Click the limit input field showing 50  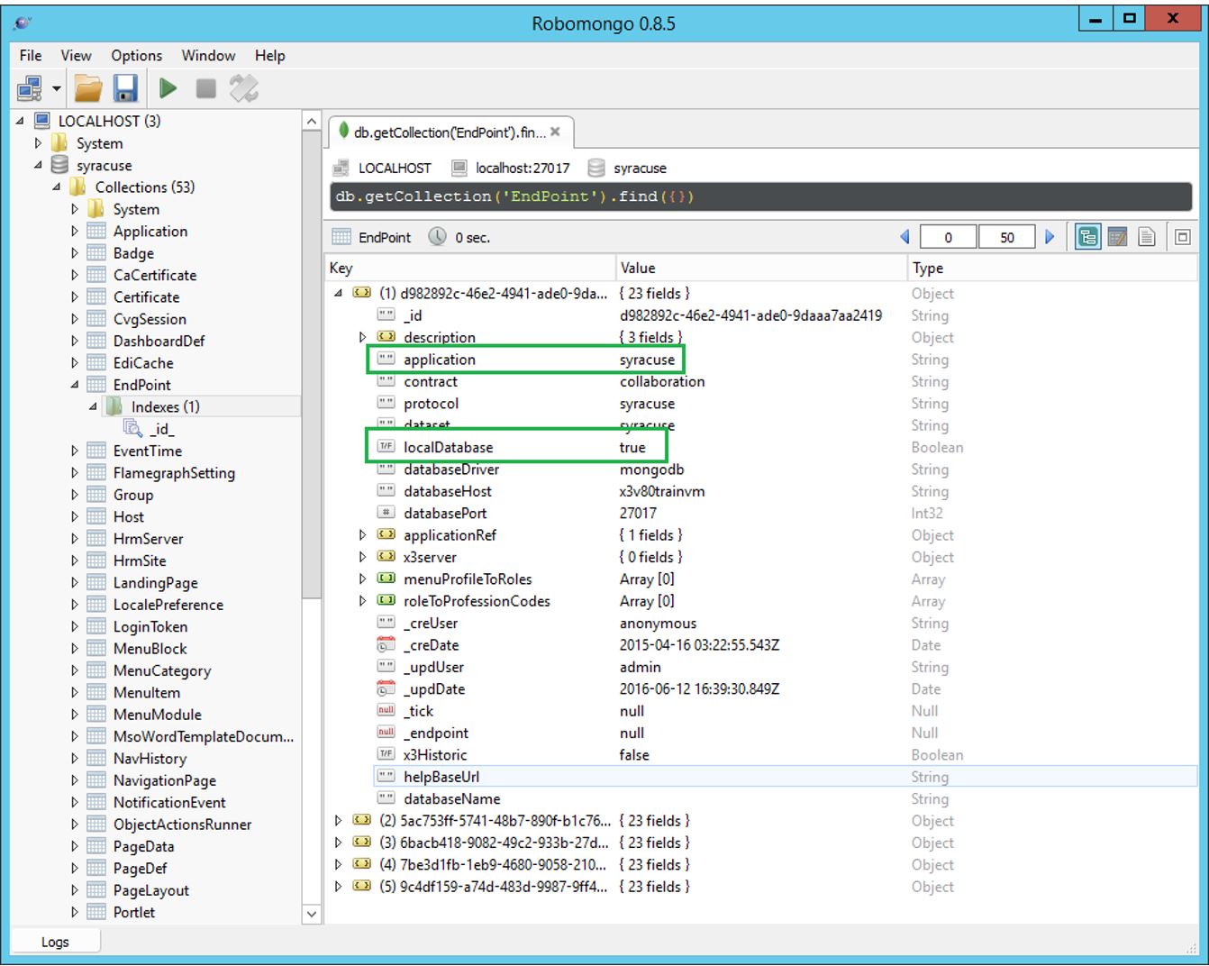(x=1006, y=237)
